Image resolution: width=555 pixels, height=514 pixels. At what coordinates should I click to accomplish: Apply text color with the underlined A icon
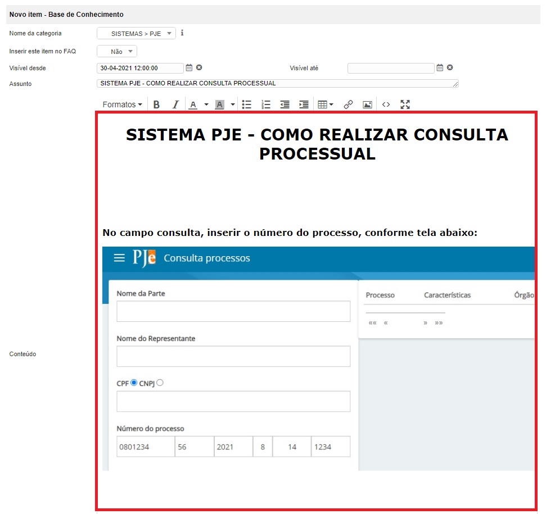[x=193, y=104]
